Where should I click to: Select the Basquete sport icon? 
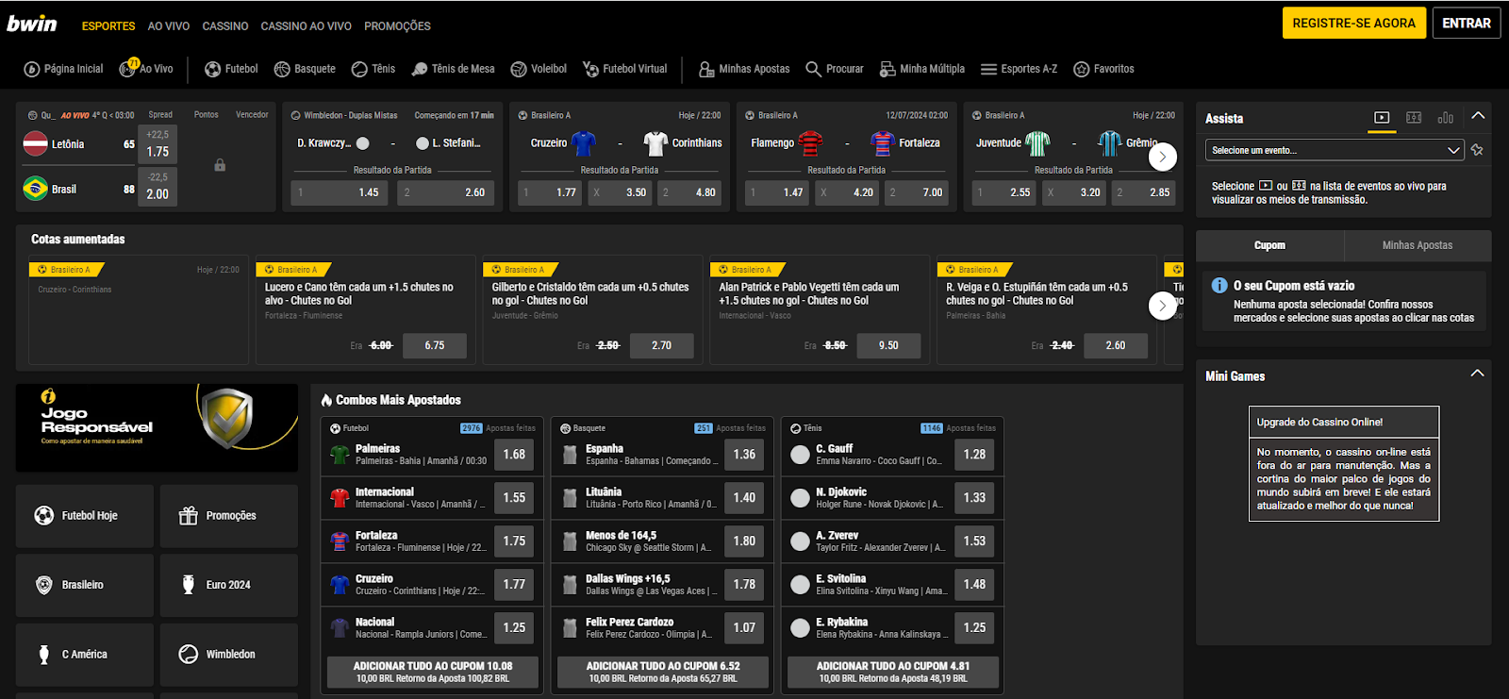305,69
